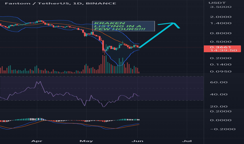The width and height of the screenshot is (244, 144).
Task: Click the Jun label on time axis
Action: [137, 141]
